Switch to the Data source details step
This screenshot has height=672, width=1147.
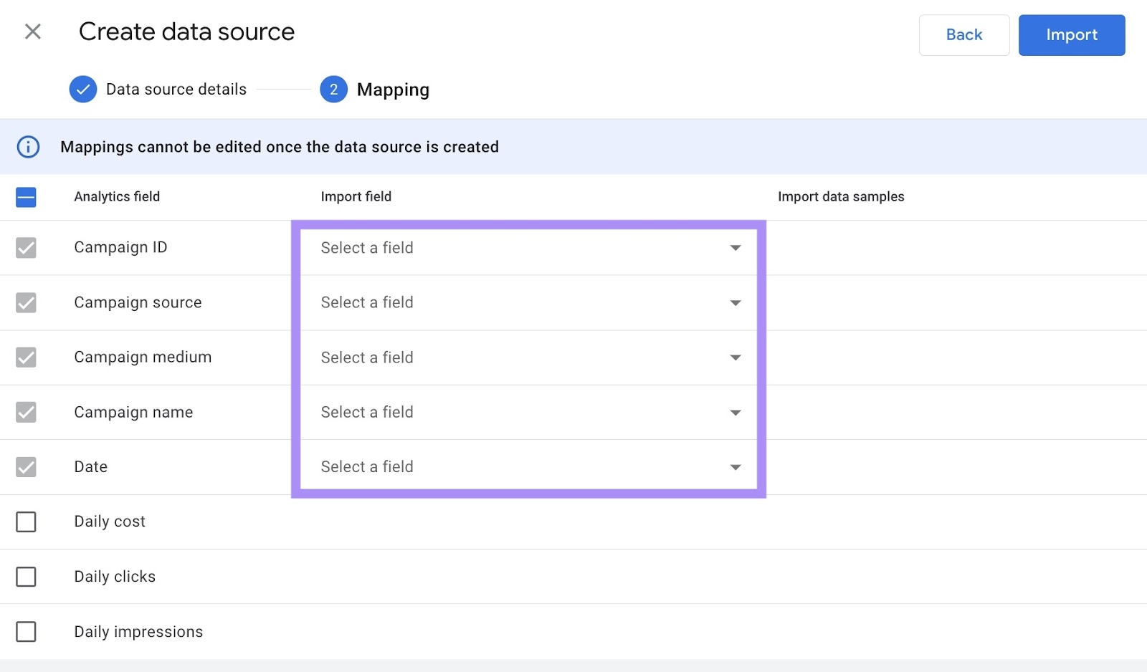point(175,89)
